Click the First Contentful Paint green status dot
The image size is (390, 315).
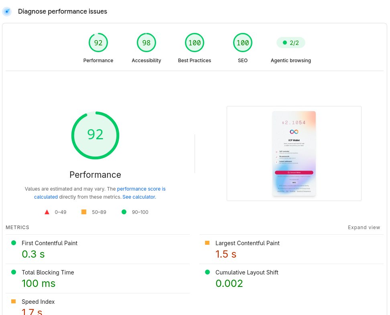tap(14, 243)
